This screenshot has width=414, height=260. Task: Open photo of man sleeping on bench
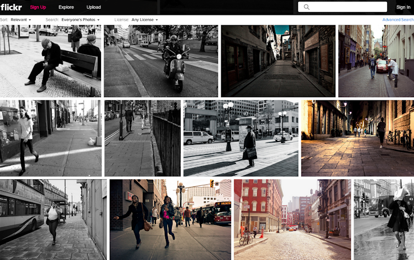click(51, 61)
